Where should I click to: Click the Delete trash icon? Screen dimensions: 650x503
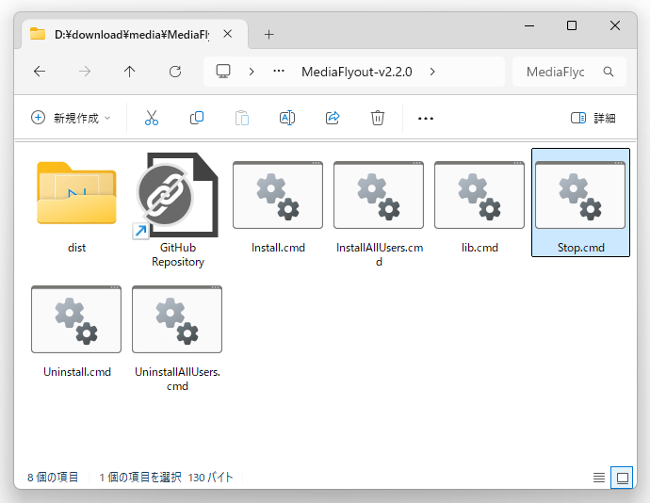click(378, 118)
